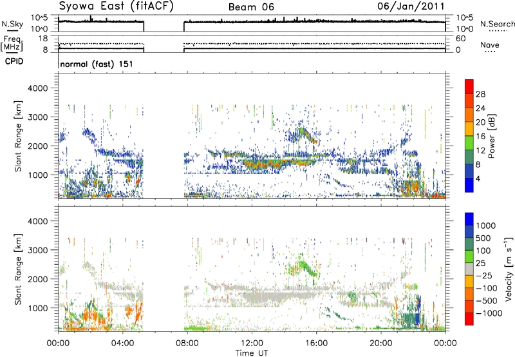Click the "04:00" time tick label
This screenshot has height=357, width=515.
click(122, 343)
